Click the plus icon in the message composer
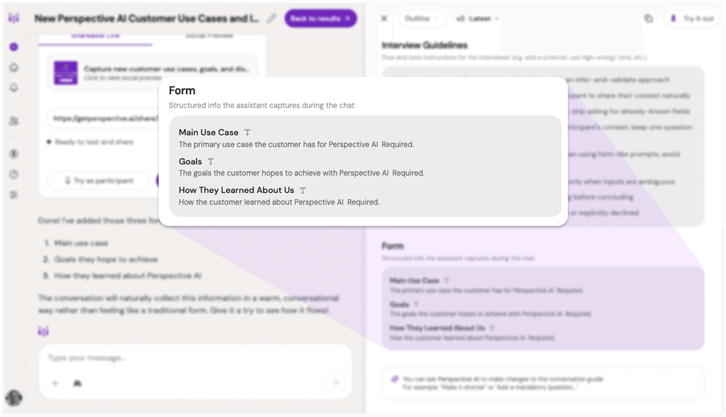The height and width of the screenshot is (417, 726). [55, 383]
